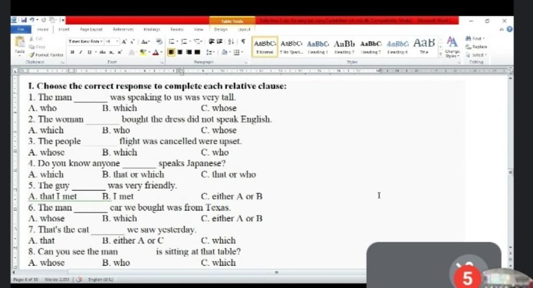Image resolution: width=533 pixels, height=288 pixels.
Task: Click the Paste clipboard icon
Action: tap(20, 42)
